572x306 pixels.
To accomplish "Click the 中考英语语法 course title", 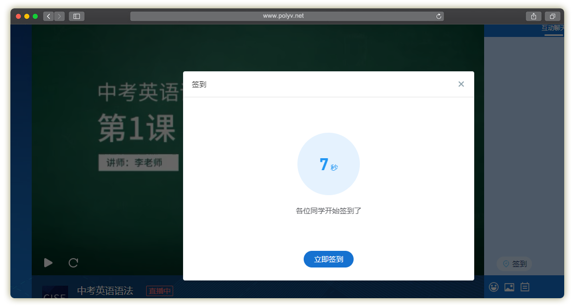I will coord(105,291).
